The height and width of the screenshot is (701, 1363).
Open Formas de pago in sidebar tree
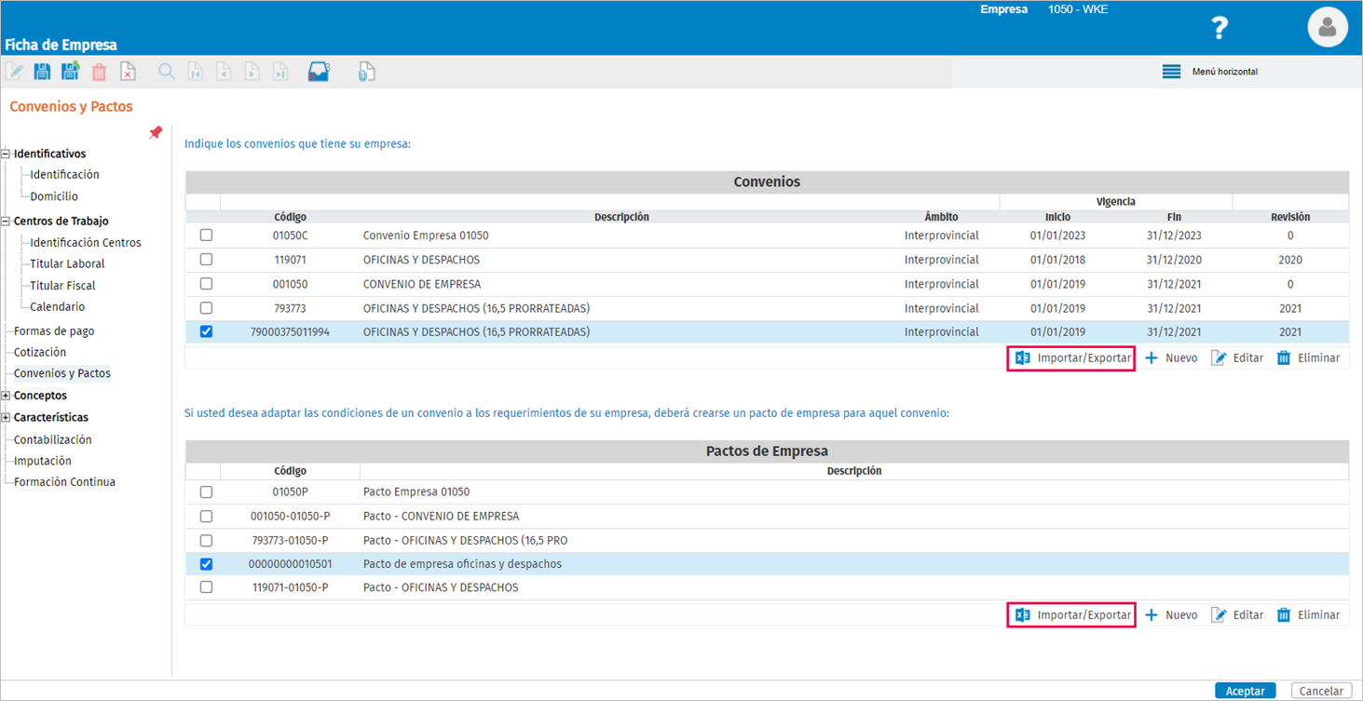[x=54, y=331]
